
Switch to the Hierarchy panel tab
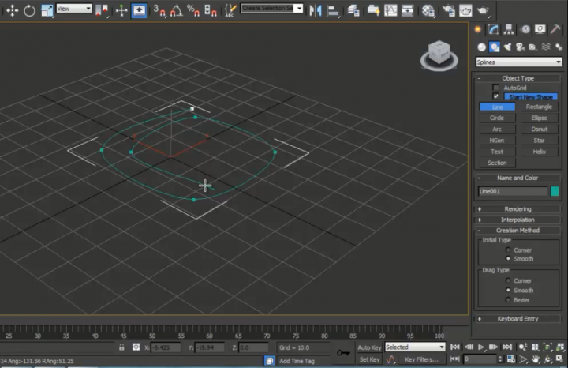509,29
